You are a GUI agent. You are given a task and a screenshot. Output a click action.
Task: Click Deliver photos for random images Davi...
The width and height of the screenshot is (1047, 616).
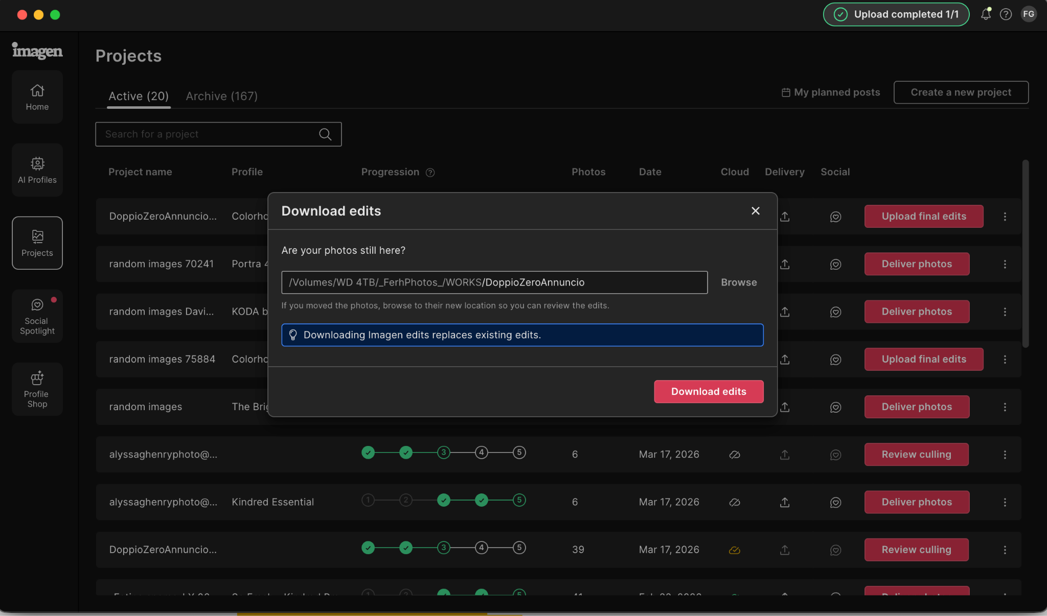[917, 312]
